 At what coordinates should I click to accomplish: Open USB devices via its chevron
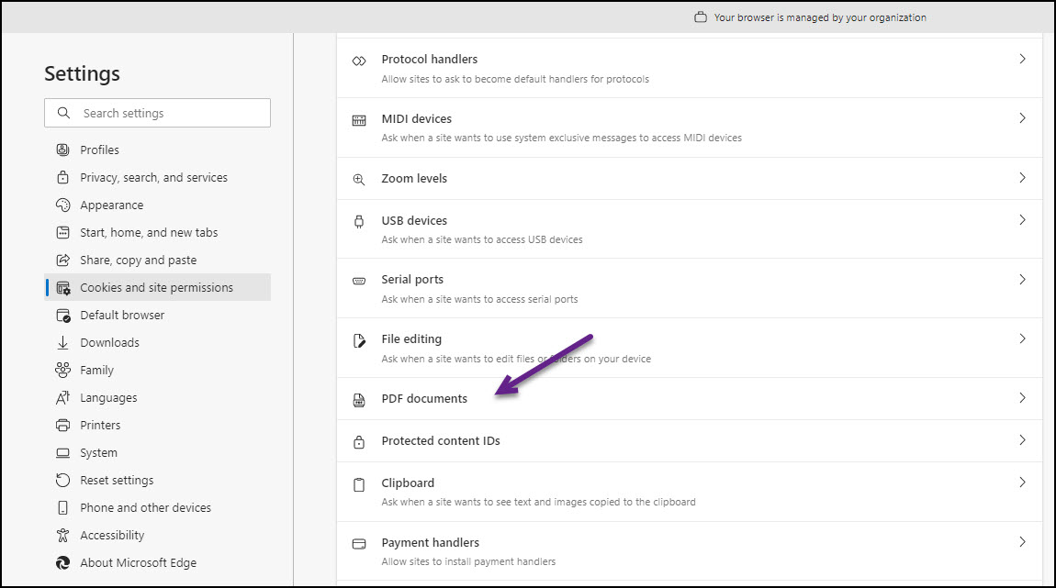point(1022,220)
